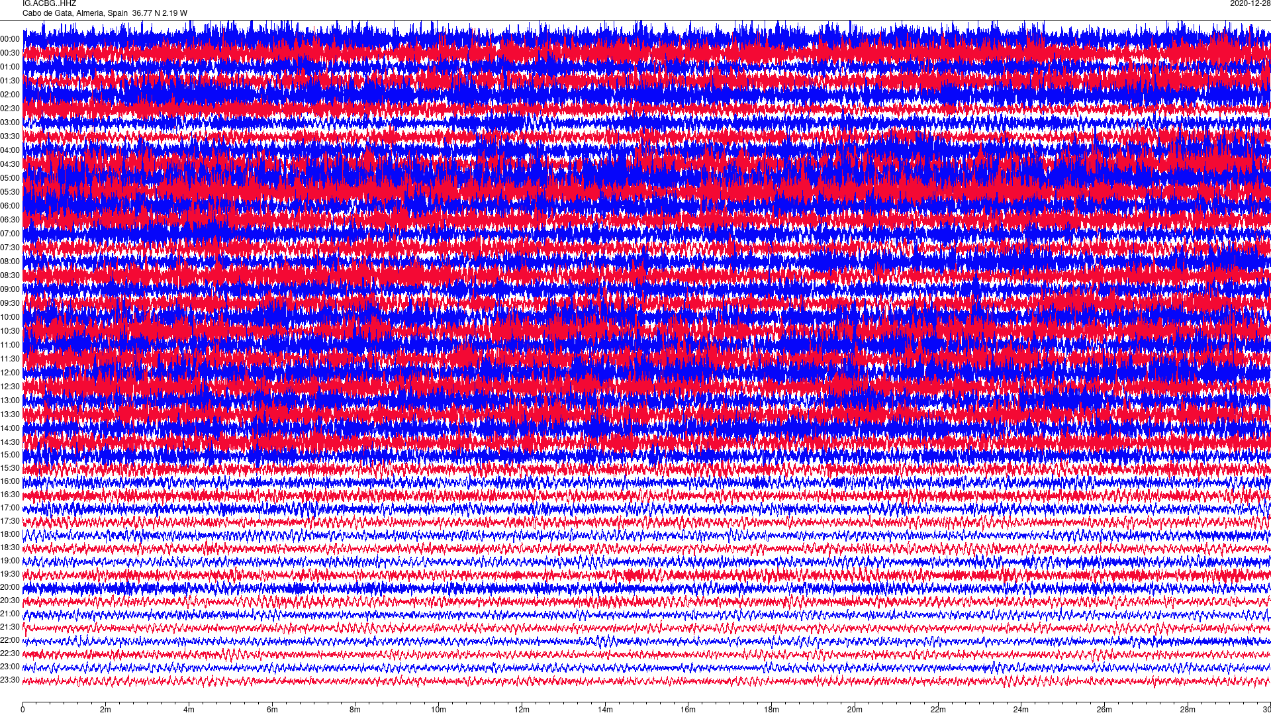Click the 22:00 row label
The image size is (1271, 715).
click(x=10, y=640)
